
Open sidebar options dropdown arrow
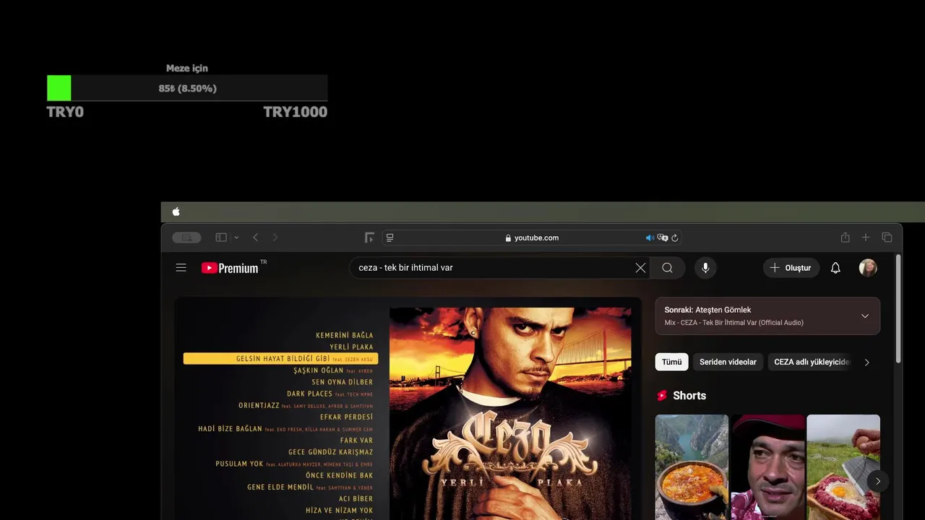pyautogui.click(x=236, y=238)
